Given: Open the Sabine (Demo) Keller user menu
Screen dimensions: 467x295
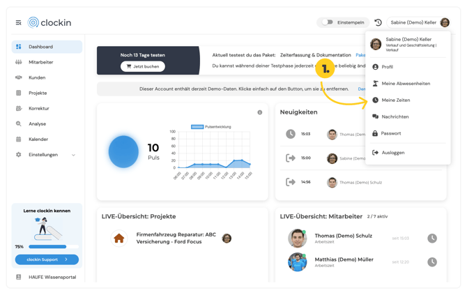Looking at the screenshot, I should (x=418, y=22).
